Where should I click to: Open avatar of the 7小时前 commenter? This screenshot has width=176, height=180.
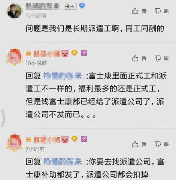(x=15, y=142)
